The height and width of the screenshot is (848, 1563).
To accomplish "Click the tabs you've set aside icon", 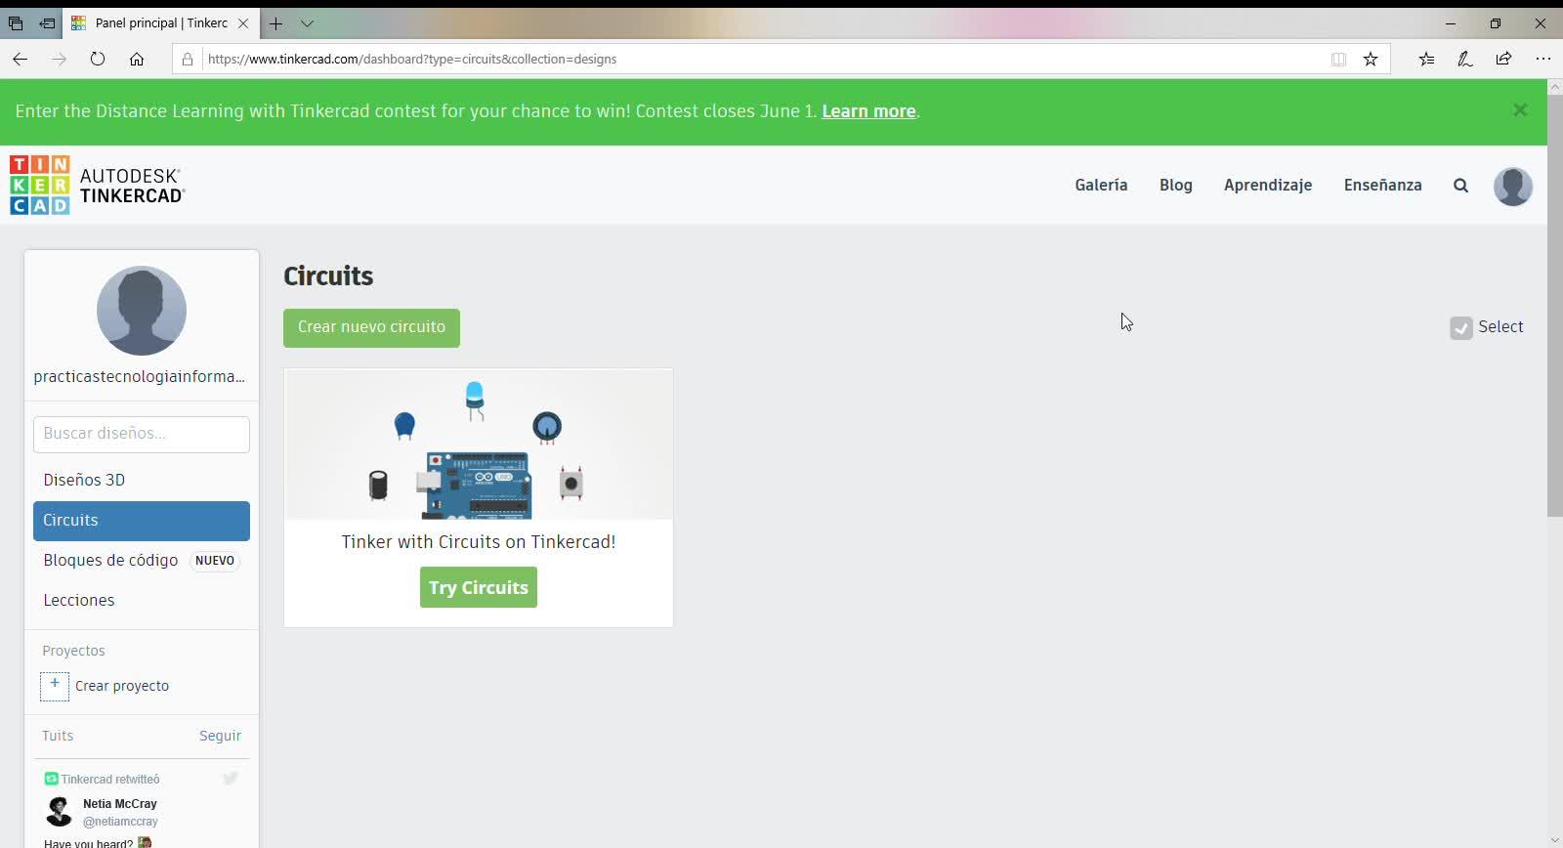I will [x=16, y=23].
